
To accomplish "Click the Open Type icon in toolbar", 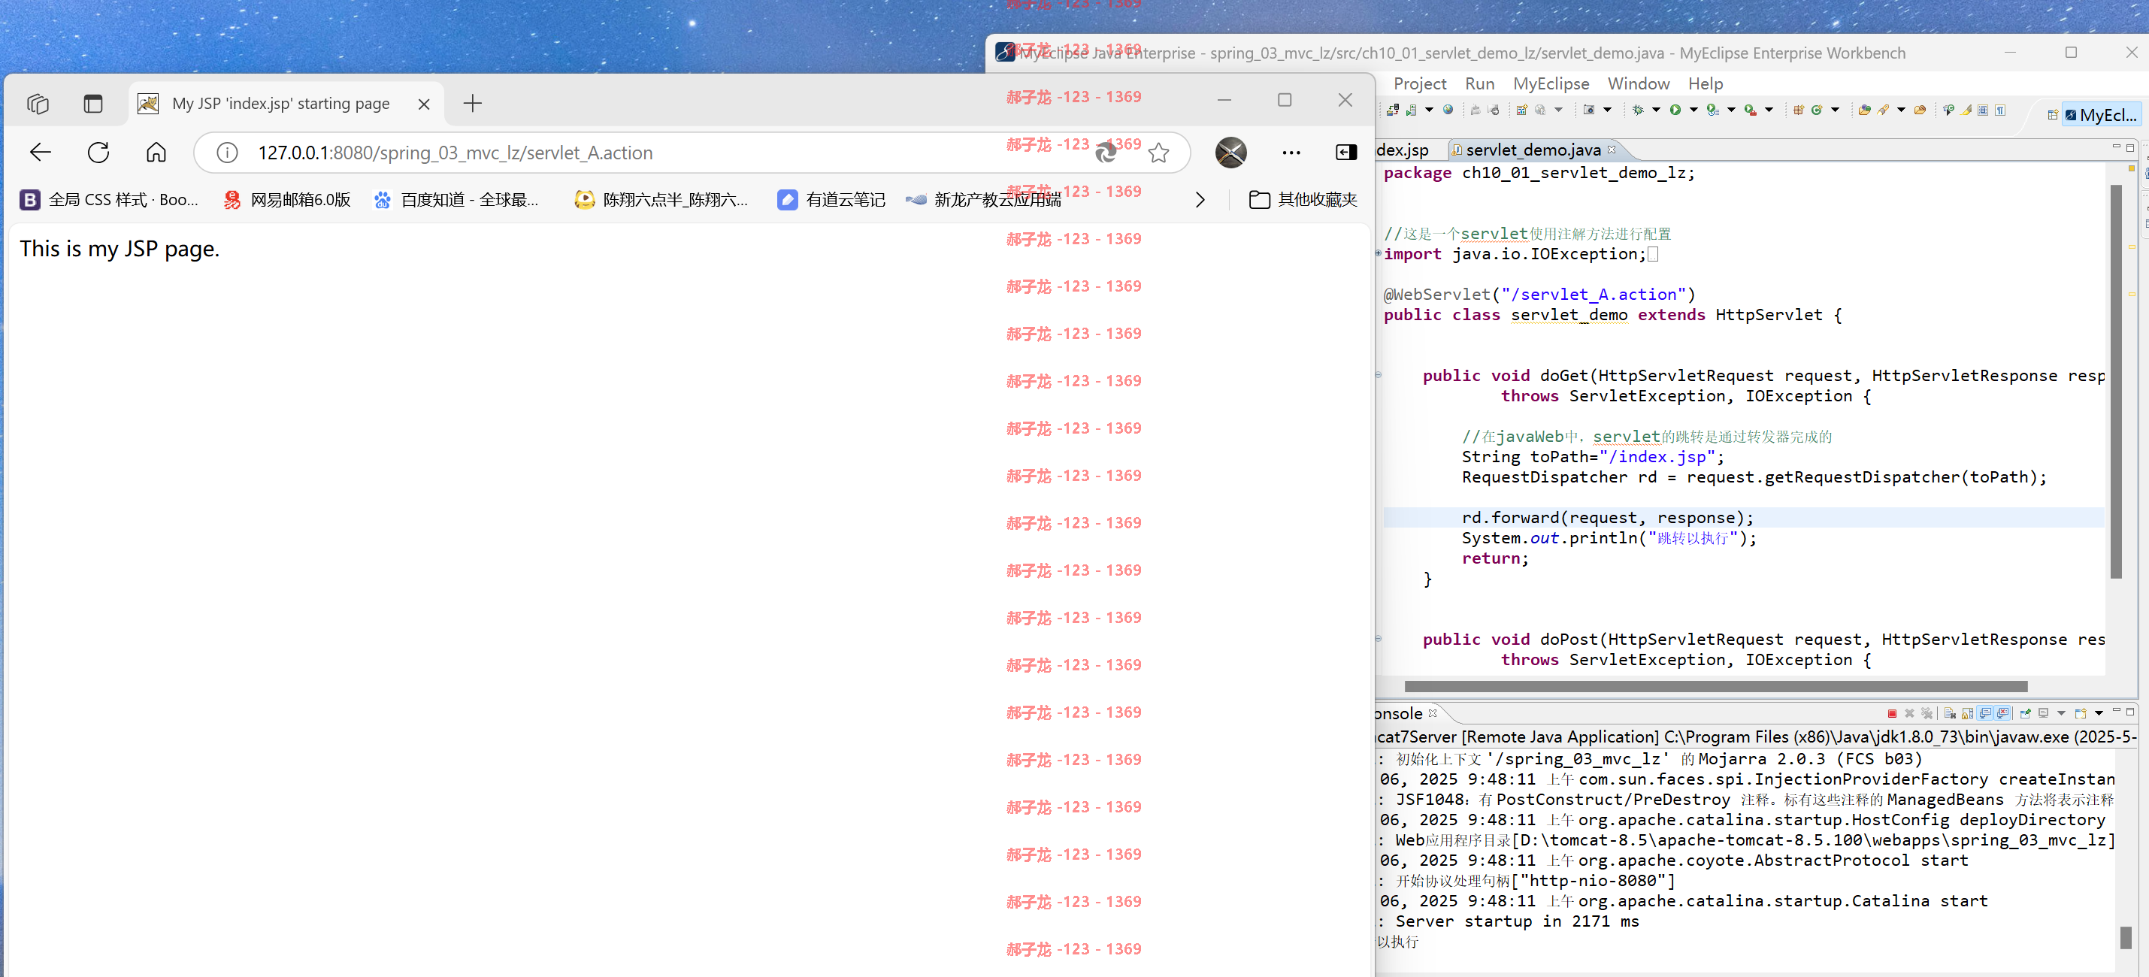I will pos(1865,110).
